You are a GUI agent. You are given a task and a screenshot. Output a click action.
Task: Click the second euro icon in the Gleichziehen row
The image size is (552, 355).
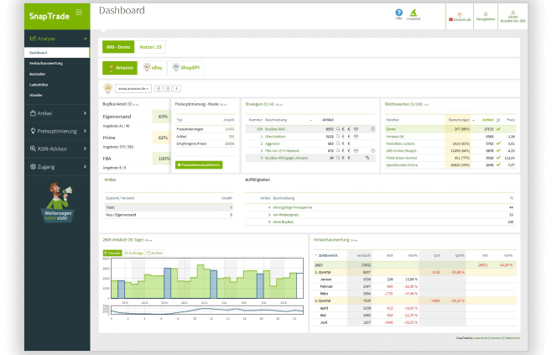(x=349, y=136)
